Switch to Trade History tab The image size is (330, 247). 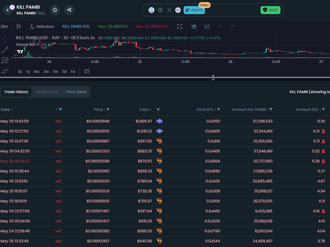(x=16, y=92)
